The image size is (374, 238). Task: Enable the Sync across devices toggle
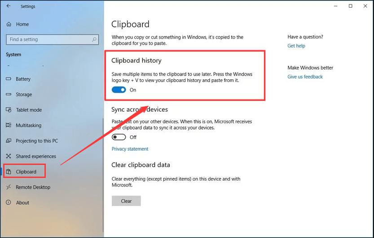[x=119, y=137]
